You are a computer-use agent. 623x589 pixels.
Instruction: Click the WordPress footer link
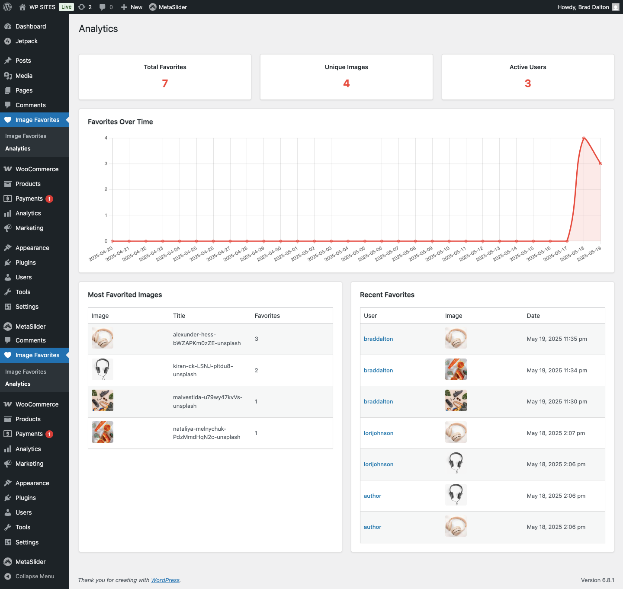click(x=165, y=580)
